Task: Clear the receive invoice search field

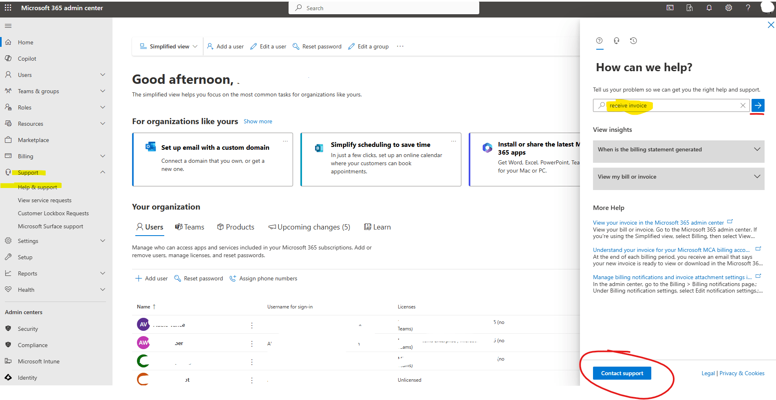Action: [x=743, y=105]
